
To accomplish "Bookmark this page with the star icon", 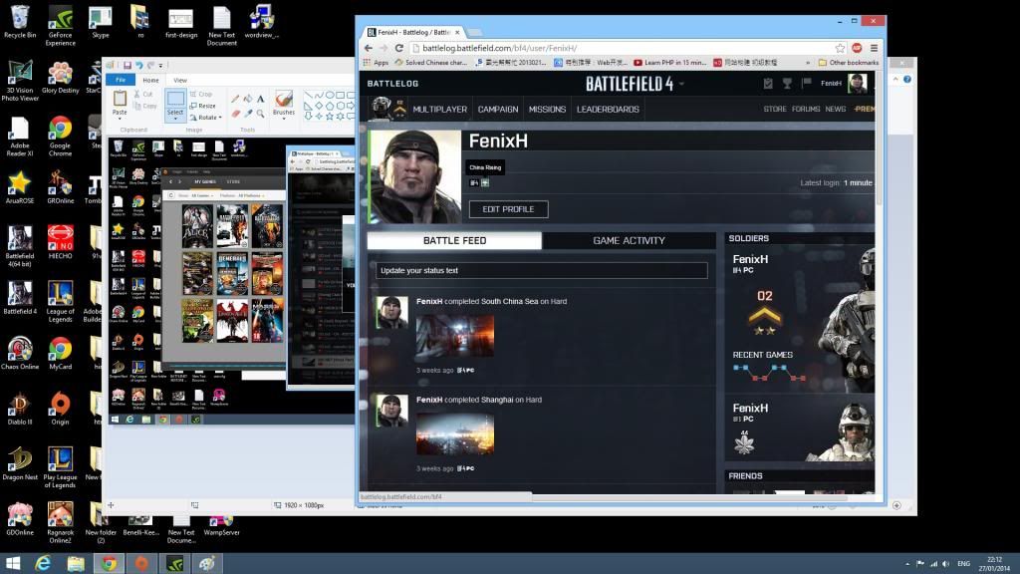I will click(840, 48).
